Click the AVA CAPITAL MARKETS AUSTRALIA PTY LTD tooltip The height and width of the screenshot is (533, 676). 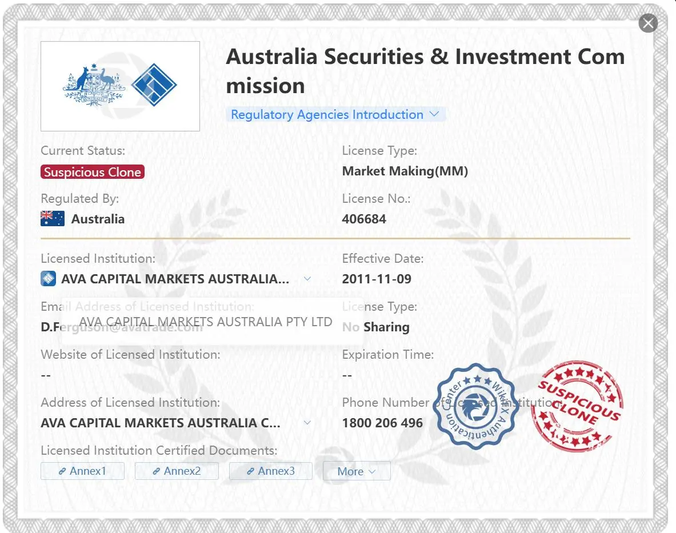pos(212,322)
